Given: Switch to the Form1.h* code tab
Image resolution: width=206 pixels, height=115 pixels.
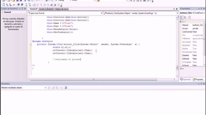Looking at the screenshot, I should coord(33,9).
